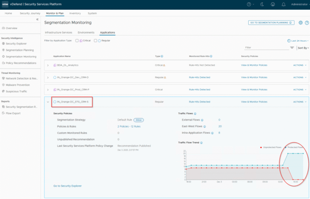Image resolution: width=310 pixels, height=199 pixels.
Task: Open the System tab
Action: (92, 13)
